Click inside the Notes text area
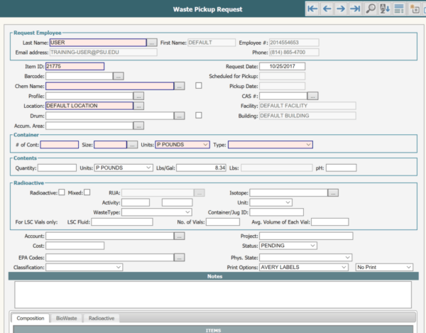This screenshot has height=333, width=426. coord(213,294)
